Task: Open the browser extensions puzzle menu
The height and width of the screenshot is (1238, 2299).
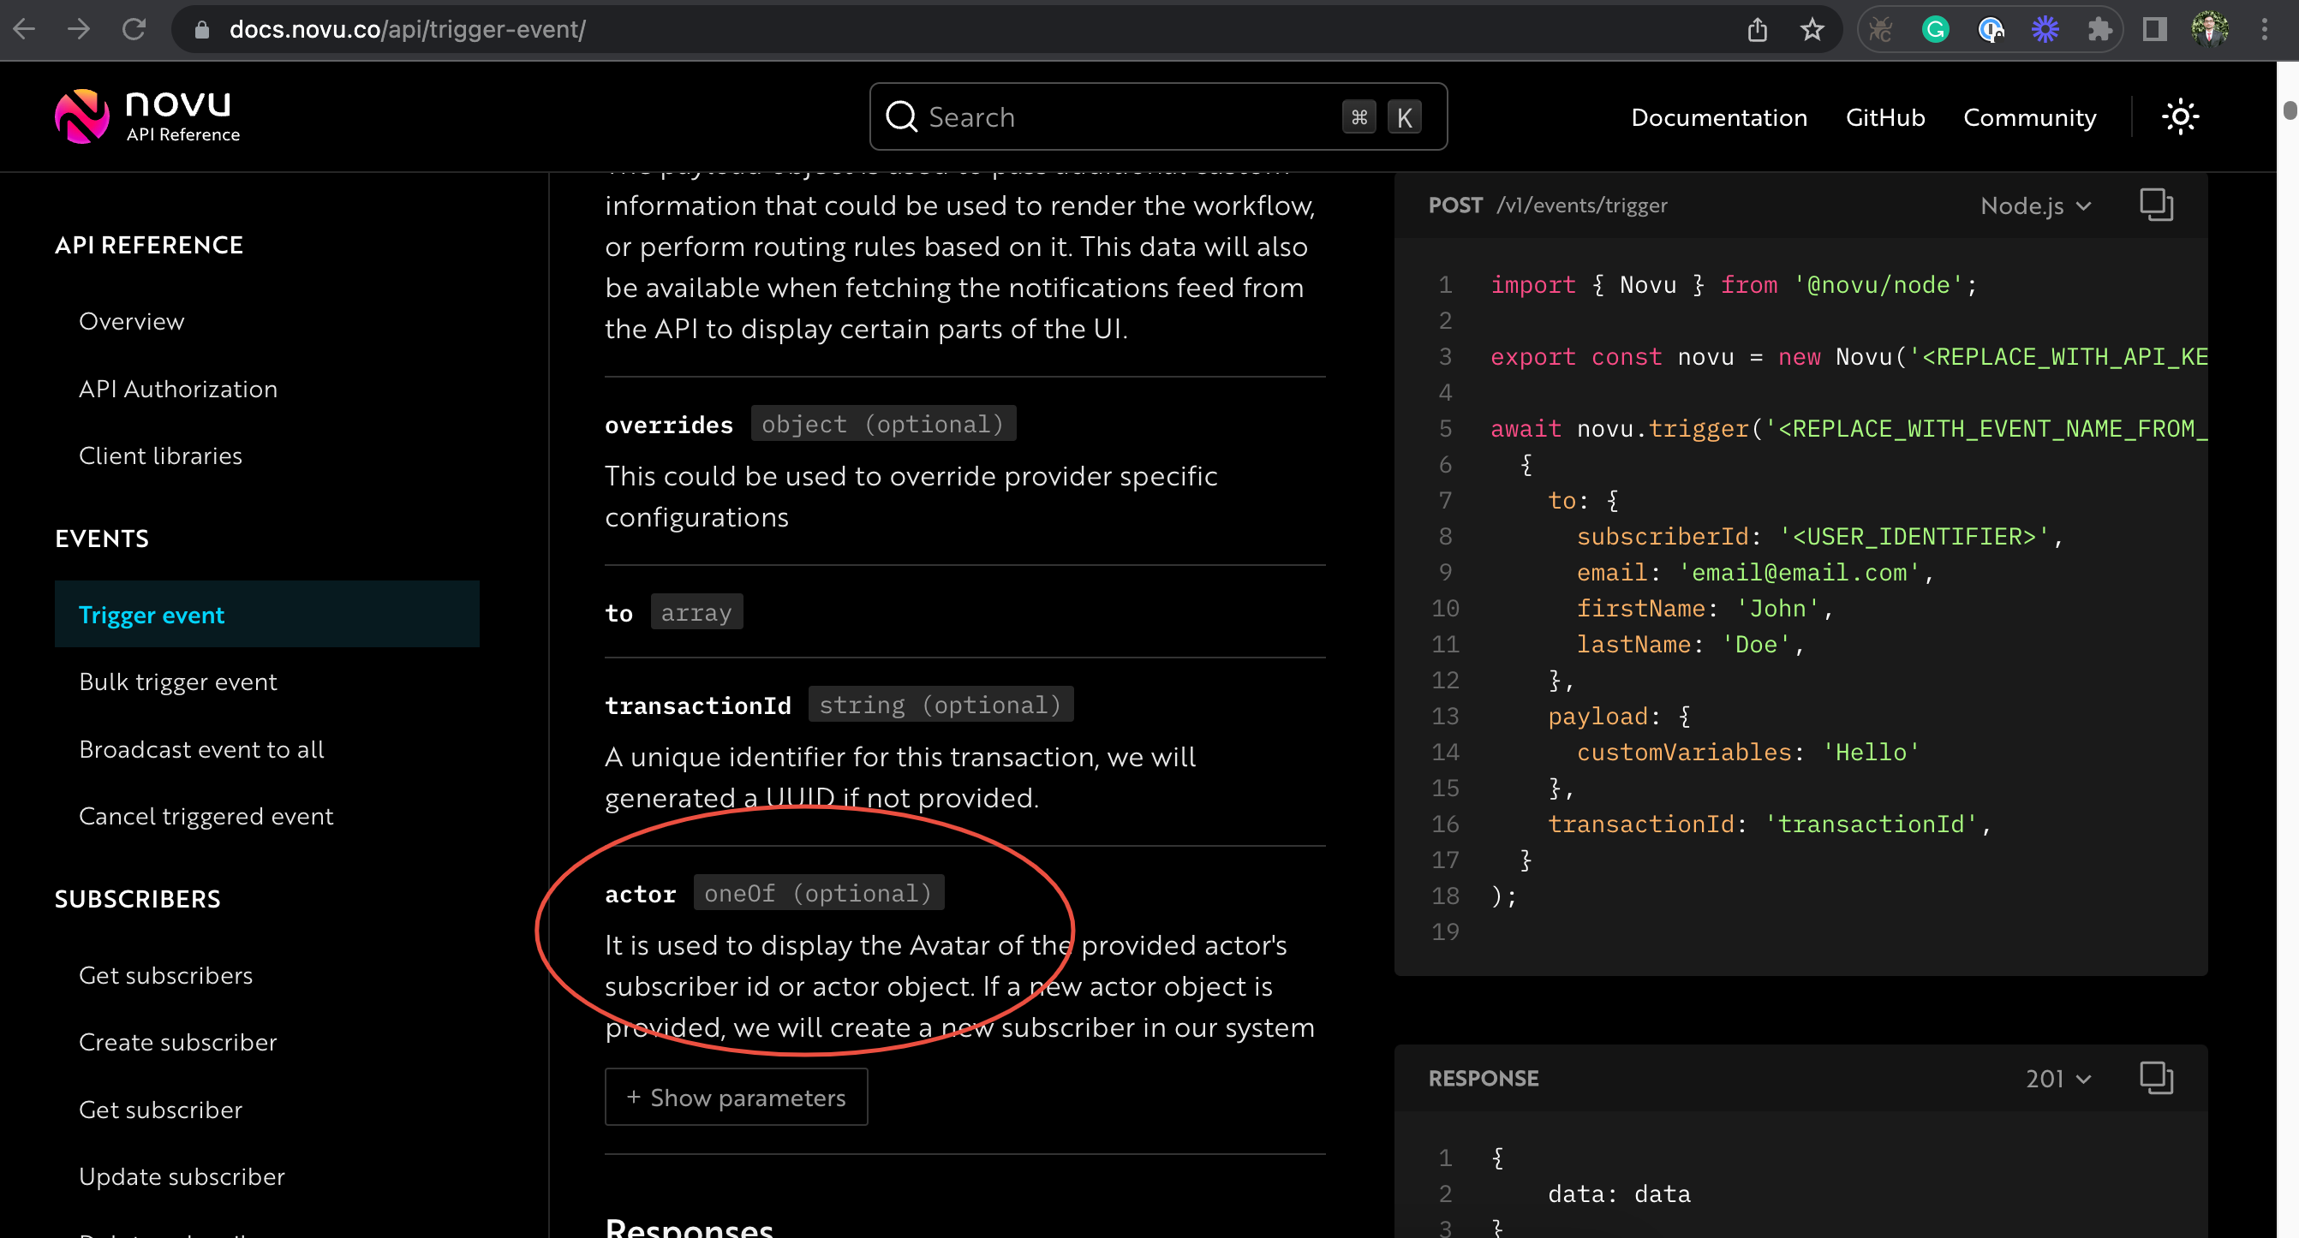Action: 2099,28
